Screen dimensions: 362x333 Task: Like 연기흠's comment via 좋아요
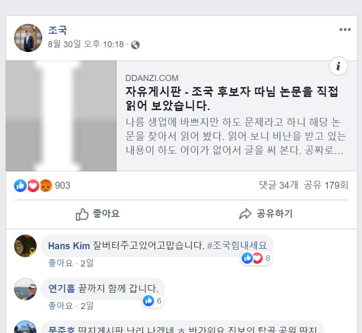click(x=61, y=306)
